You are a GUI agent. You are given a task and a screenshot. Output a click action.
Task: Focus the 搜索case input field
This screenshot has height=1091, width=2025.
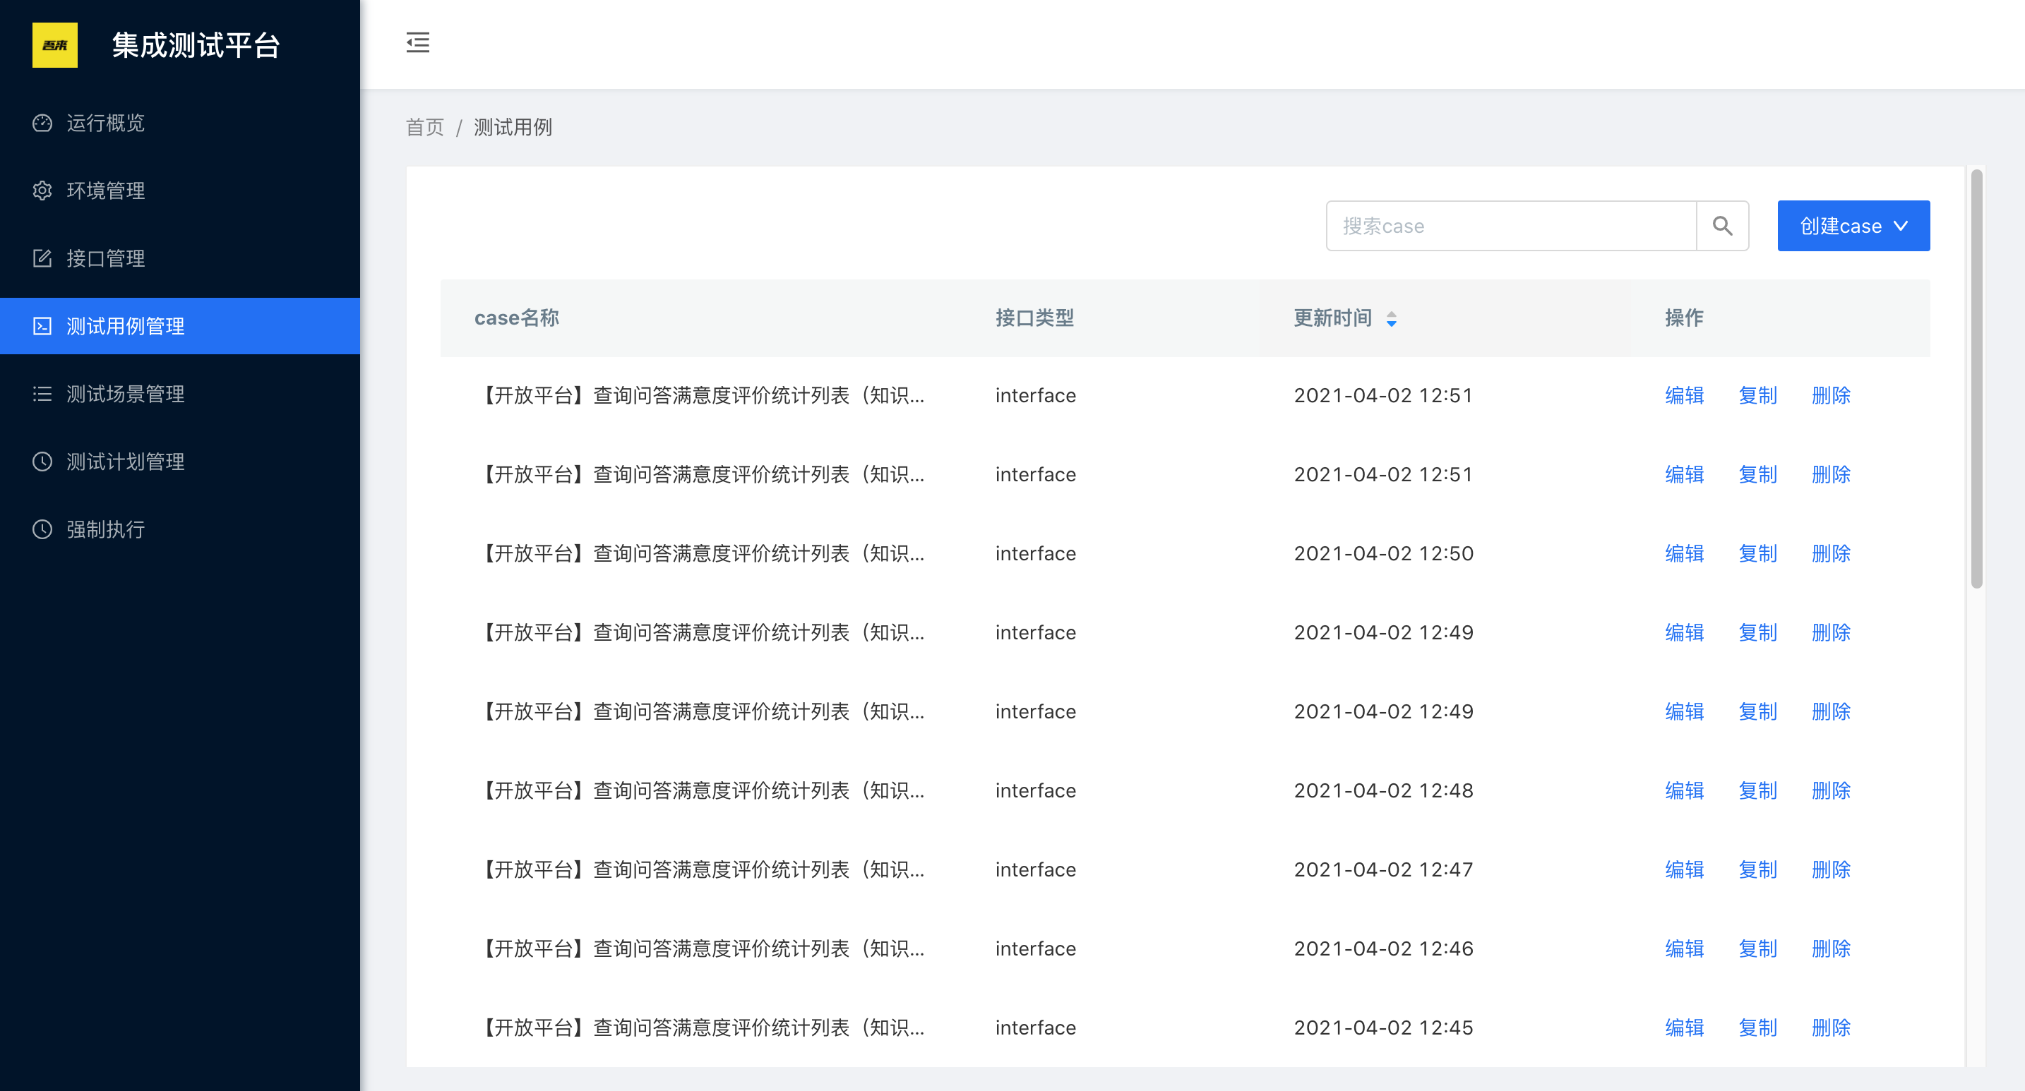click(1510, 227)
